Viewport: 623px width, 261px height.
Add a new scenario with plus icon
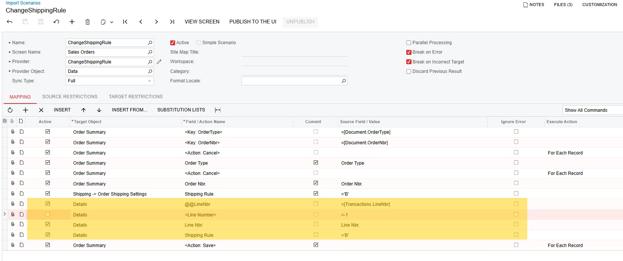pos(72,22)
